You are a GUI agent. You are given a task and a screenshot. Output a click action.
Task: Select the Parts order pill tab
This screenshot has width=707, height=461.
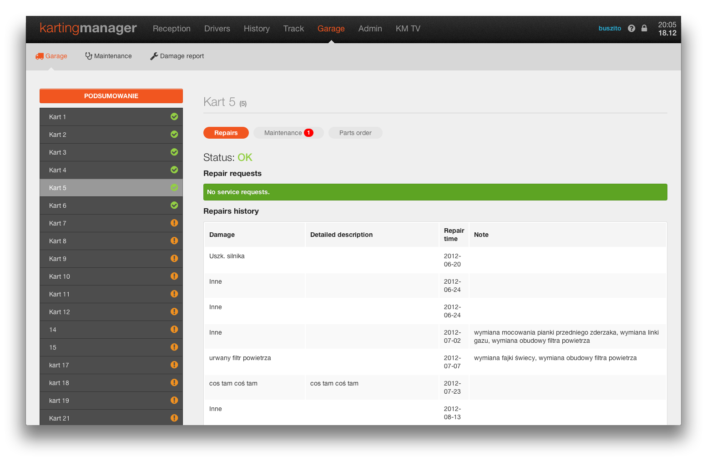tap(355, 133)
